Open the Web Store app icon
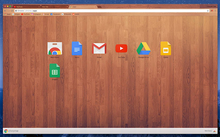Image resolution: width=220 pixels, height=137 pixels. pos(55,48)
